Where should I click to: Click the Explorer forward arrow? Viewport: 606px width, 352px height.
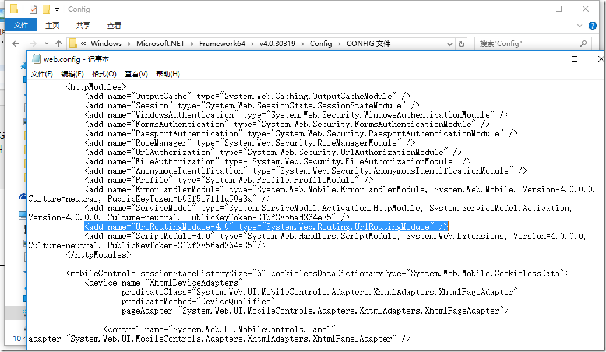pos(32,44)
